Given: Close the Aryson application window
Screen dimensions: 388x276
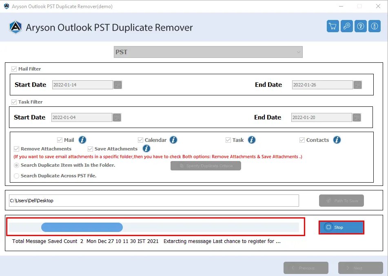Looking at the screenshot, I should (x=378, y=6).
